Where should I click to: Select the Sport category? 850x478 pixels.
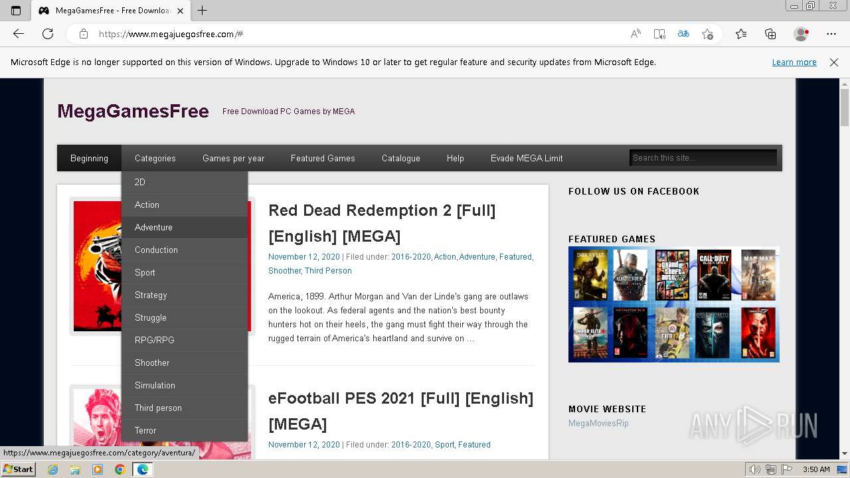[185, 272]
